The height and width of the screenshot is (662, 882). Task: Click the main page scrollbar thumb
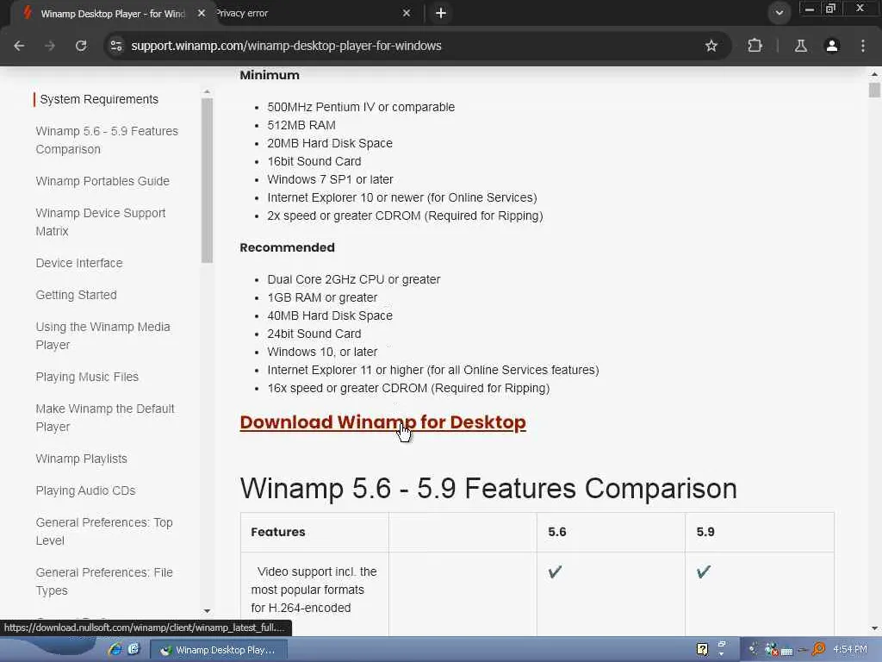click(x=874, y=90)
